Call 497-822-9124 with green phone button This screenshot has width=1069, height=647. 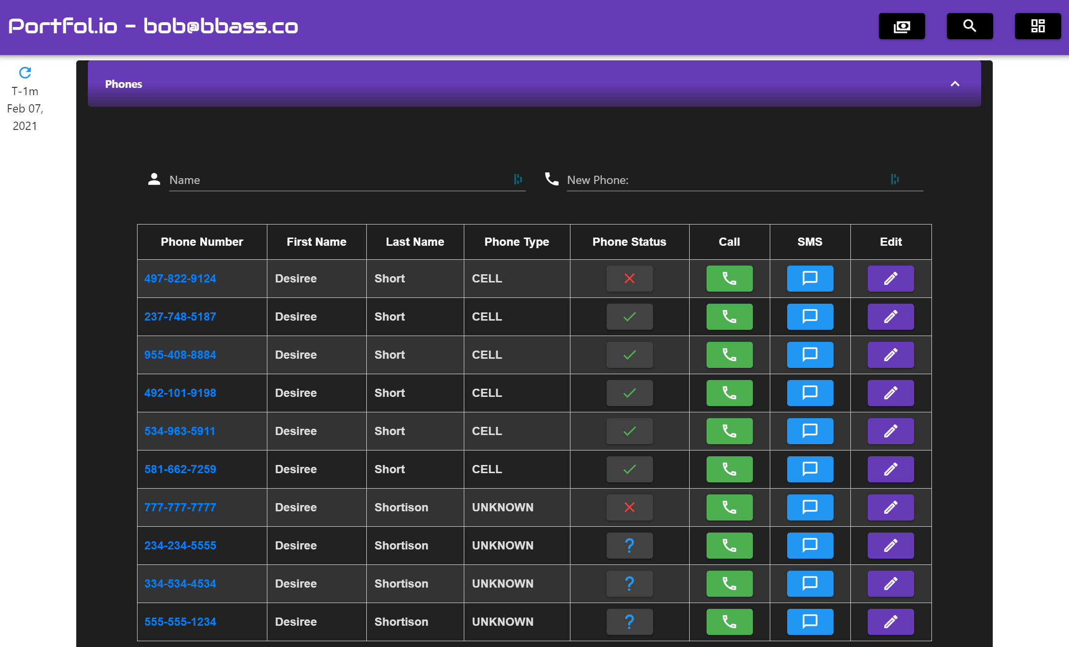729,279
